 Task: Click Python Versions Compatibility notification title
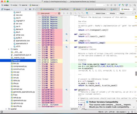point(104,102)
